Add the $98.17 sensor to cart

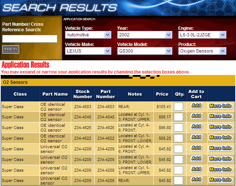click(x=196, y=116)
